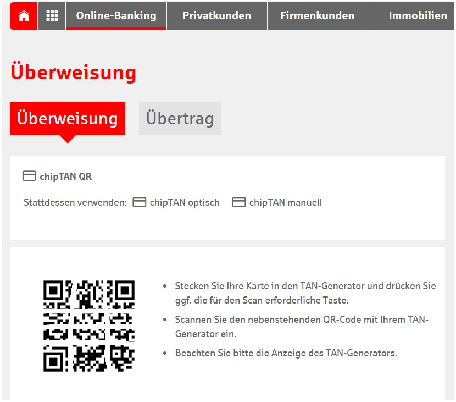Viewport: 456px width, 402px height.
Task: Use the chipTAN manuell text link
Action: [285, 202]
